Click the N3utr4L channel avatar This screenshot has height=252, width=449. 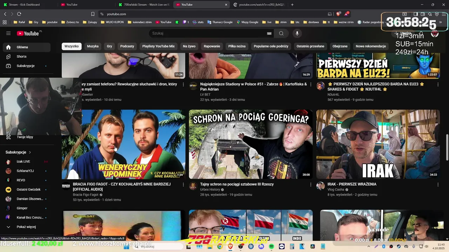321,86
